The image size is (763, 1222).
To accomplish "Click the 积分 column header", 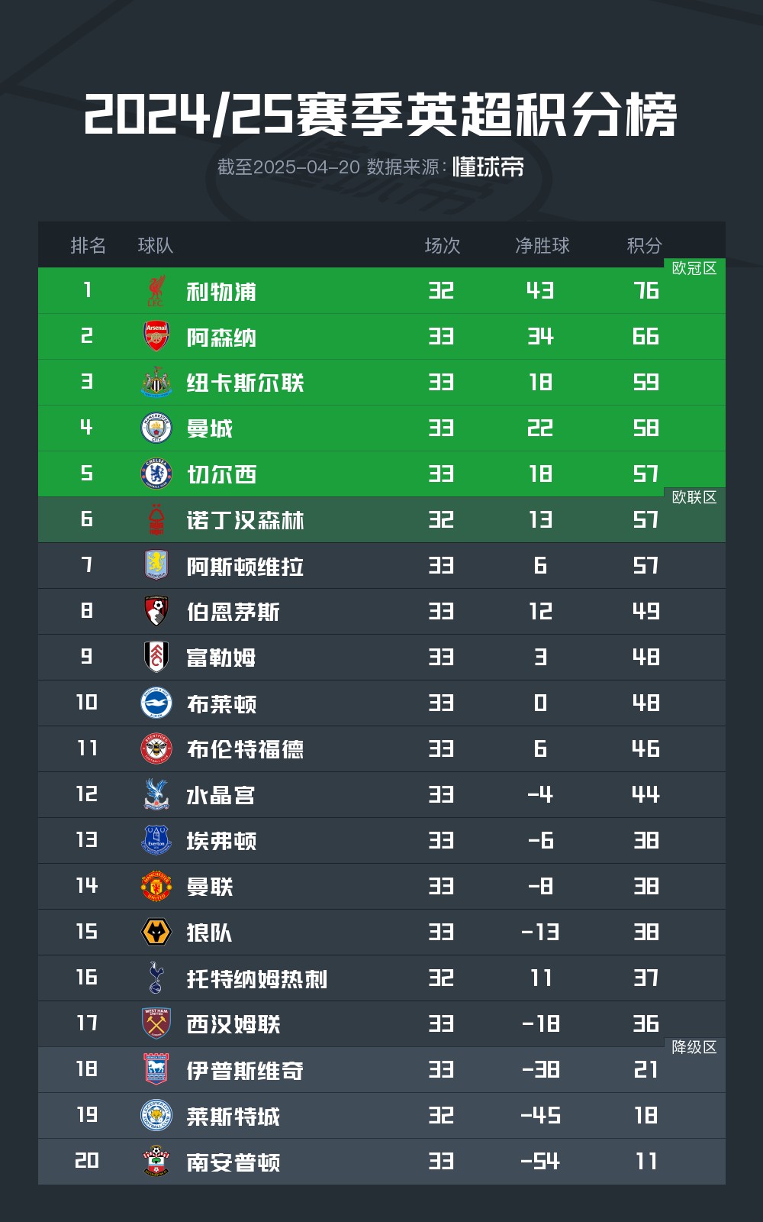I will pyautogui.click(x=645, y=245).
